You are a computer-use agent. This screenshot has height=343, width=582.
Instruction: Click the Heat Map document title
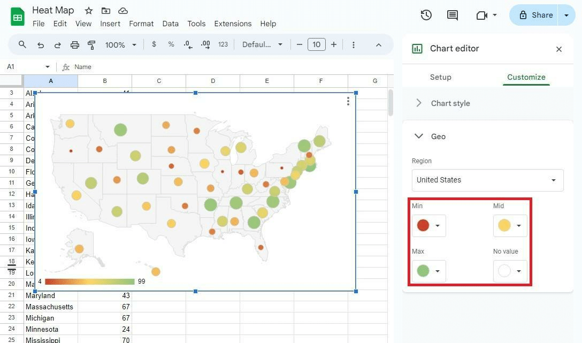tap(53, 10)
